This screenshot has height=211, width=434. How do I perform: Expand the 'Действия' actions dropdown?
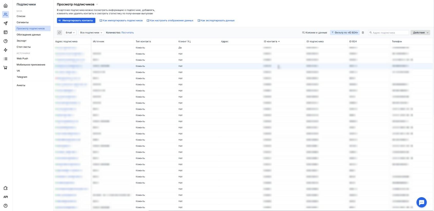pyautogui.click(x=420, y=33)
